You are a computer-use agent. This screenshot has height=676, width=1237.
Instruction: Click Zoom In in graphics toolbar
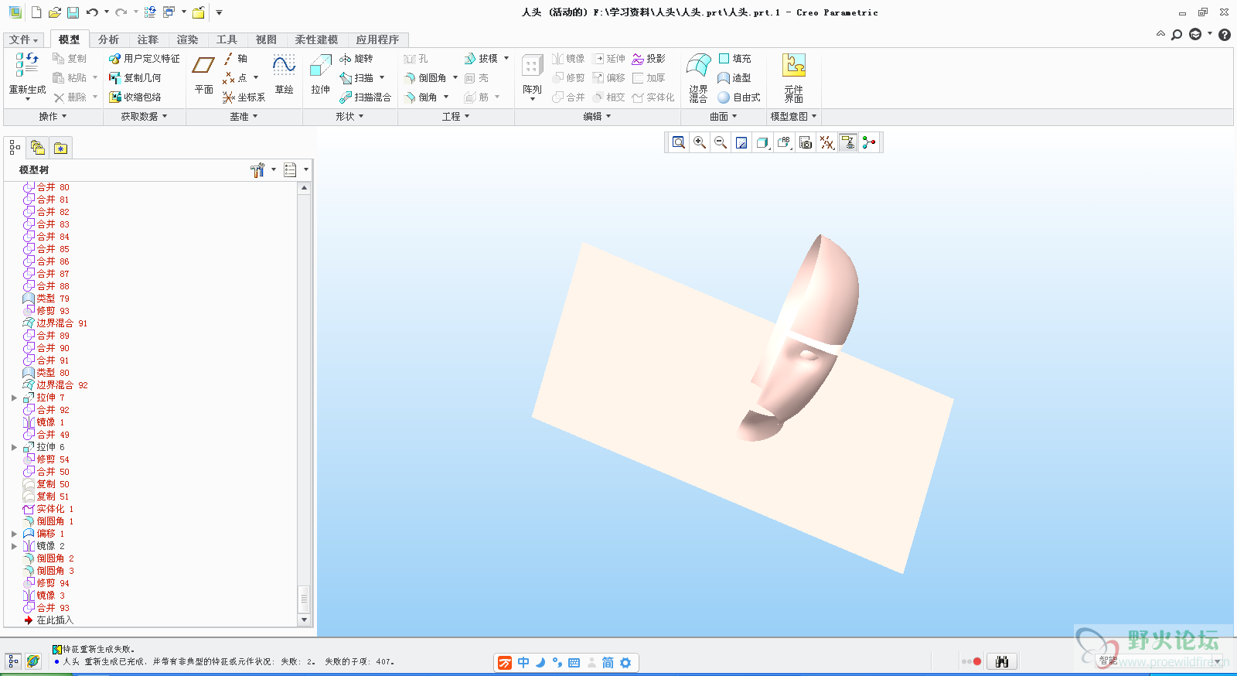(700, 142)
